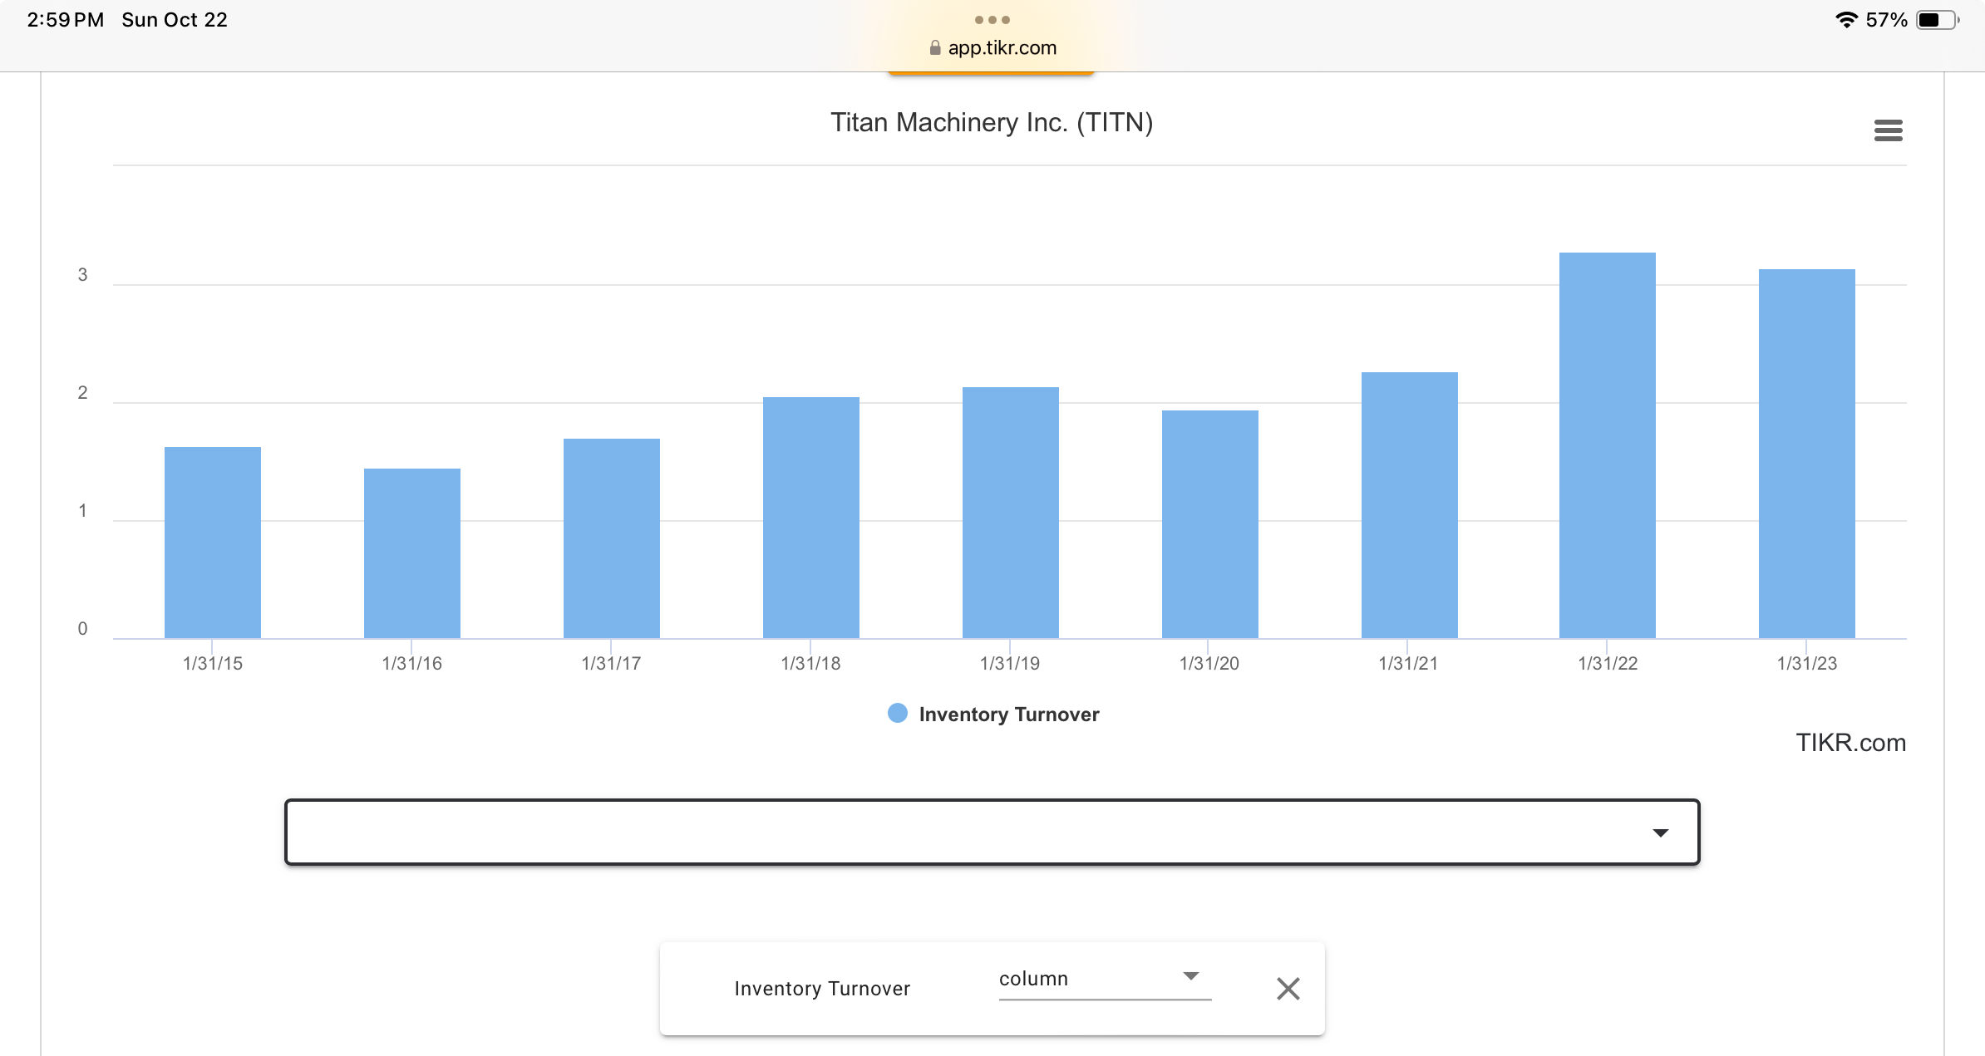The width and height of the screenshot is (1985, 1056).
Task: Open the chart hamburger context menu
Action: click(1888, 130)
